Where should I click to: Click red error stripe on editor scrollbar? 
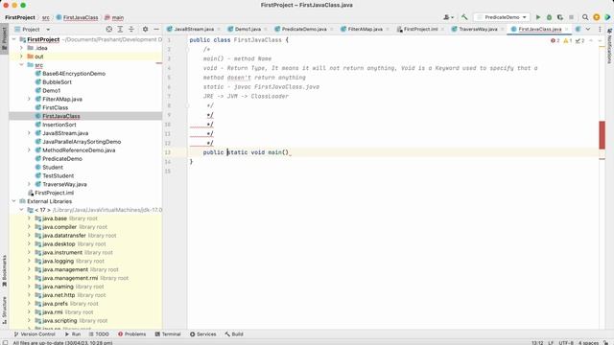(602, 135)
